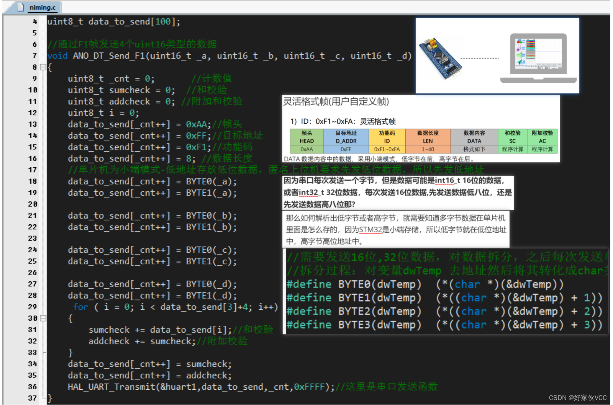The width and height of the screenshot is (613, 405).
Task: Click line number 13 in the margin
Action: coord(33,124)
